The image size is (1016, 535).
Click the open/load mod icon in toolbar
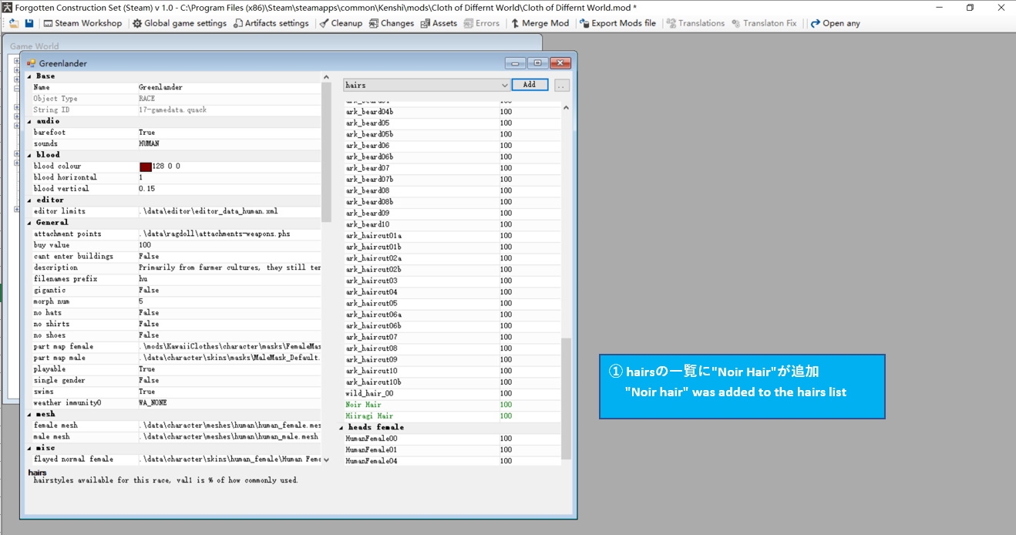[14, 23]
